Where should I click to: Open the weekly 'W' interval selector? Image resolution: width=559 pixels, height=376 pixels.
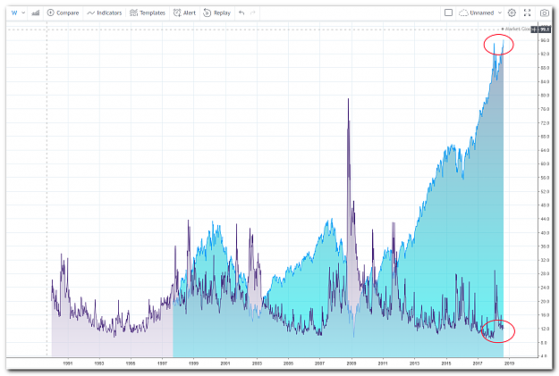tap(14, 13)
